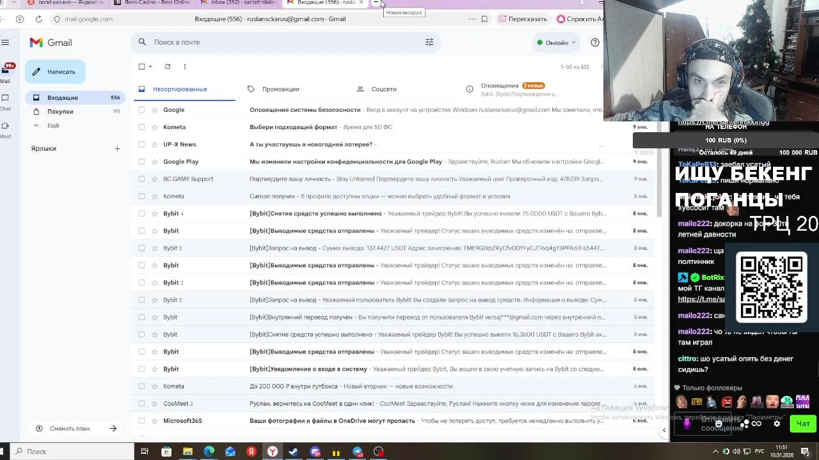819x460 pixels.
Task: Refresh the inbox message list
Action: 168,66
